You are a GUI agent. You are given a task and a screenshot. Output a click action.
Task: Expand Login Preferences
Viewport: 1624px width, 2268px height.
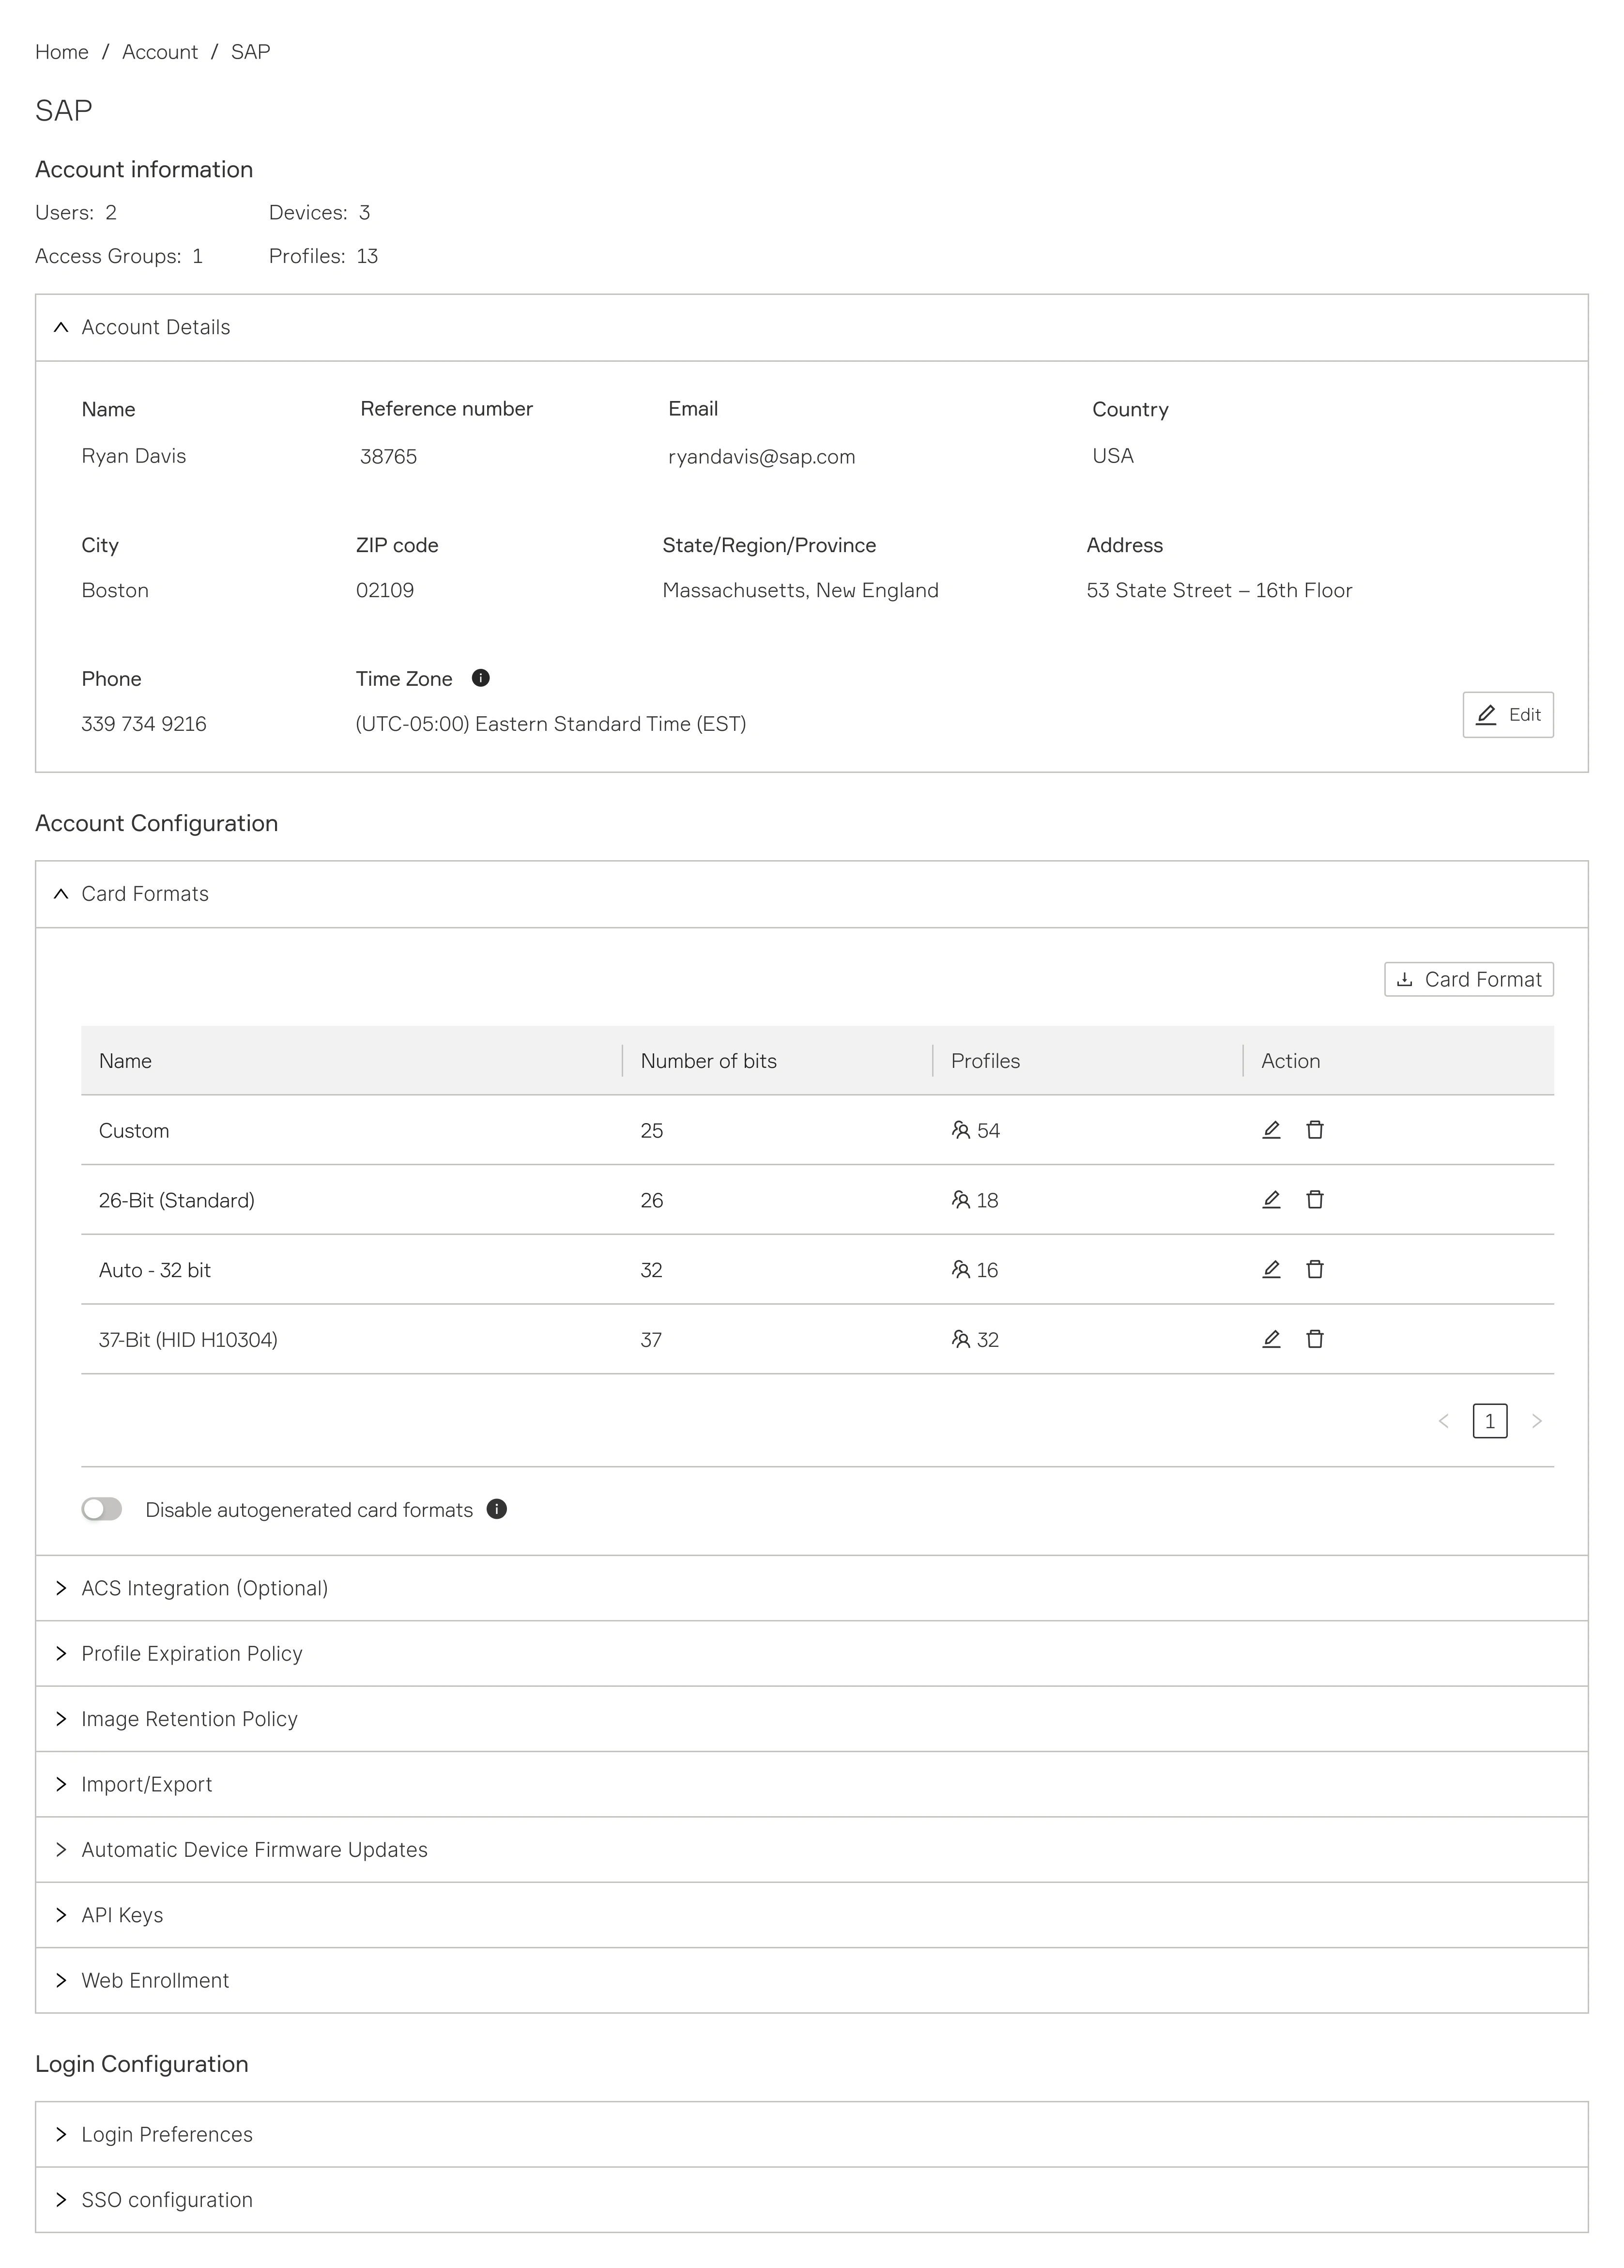812,2134
